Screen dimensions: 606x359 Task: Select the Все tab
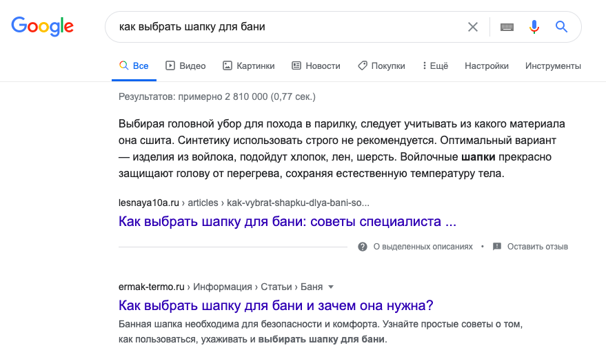pyautogui.click(x=134, y=65)
